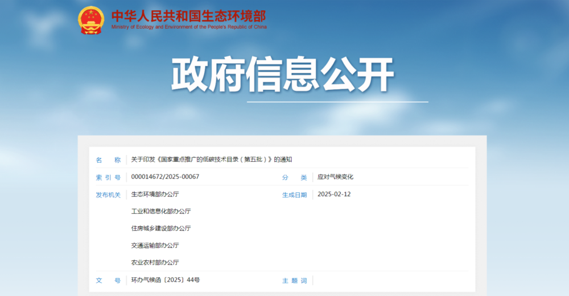The width and height of the screenshot is (569, 296).
Task: Click 工业和信息化部办公厅 in the agency list
Action: tap(161, 211)
